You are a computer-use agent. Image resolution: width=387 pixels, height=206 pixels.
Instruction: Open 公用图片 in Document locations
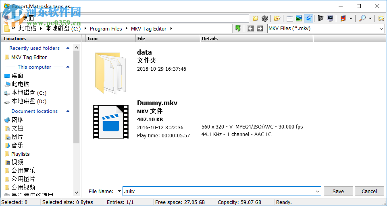click(20, 179)
